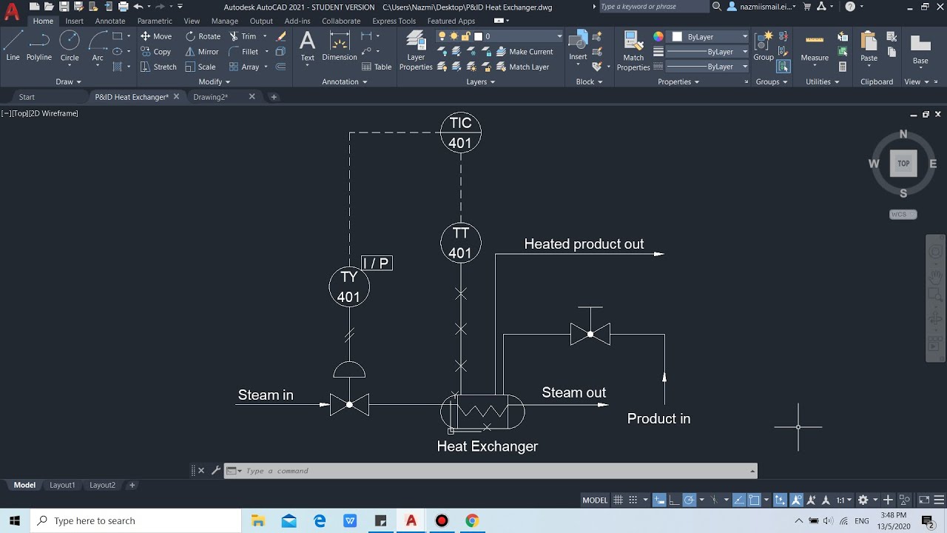Click the Array tool
The height and width of the screenshot is (533, 947).
click(x=244, y=67)
